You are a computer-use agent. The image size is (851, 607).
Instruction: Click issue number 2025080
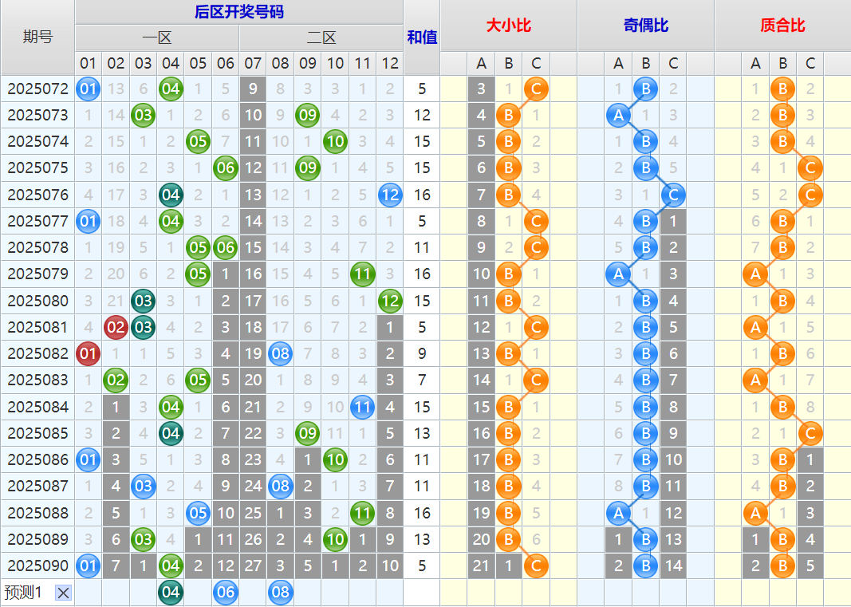(x=37, y=301)
